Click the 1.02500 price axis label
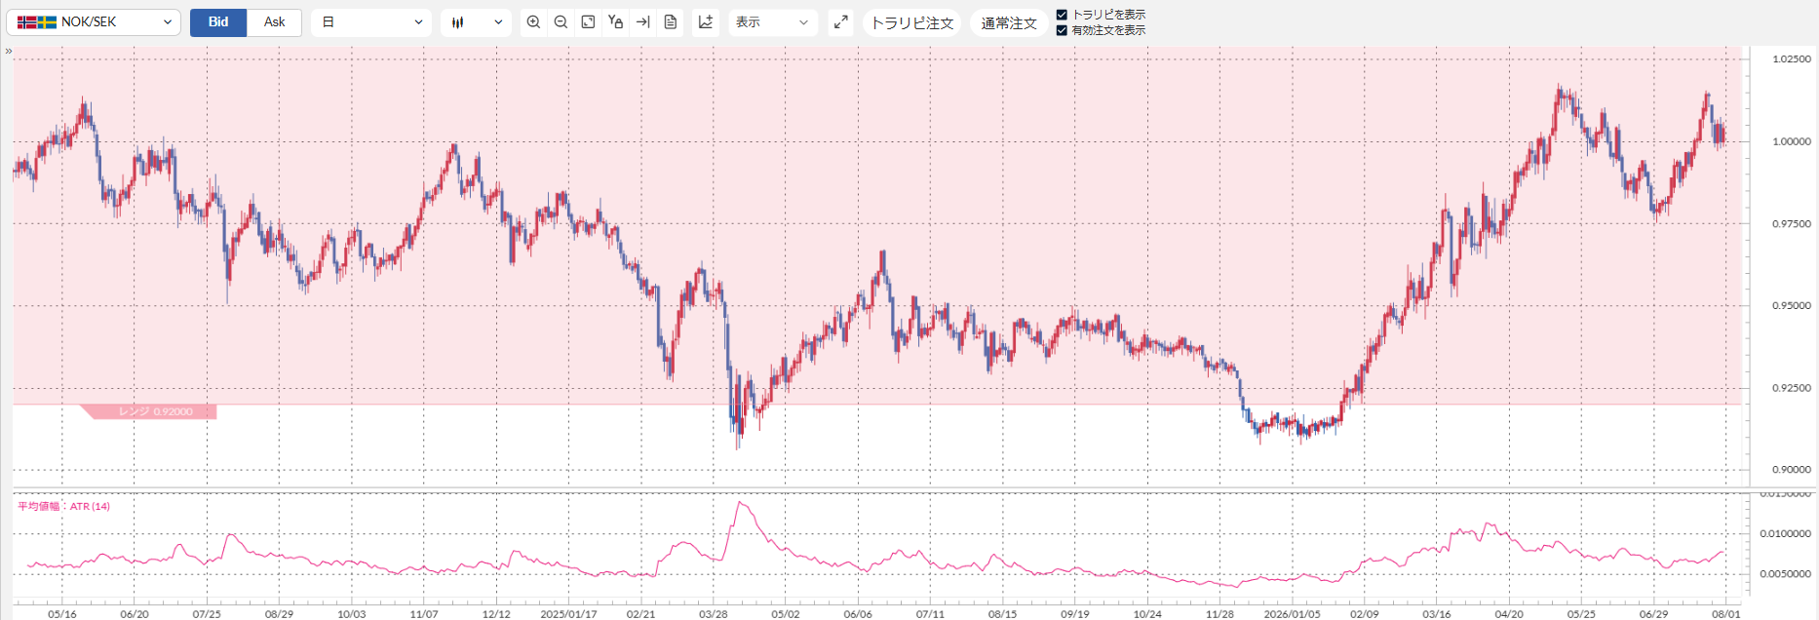The image size is (1819, 620). click(x=1792, y=59)
